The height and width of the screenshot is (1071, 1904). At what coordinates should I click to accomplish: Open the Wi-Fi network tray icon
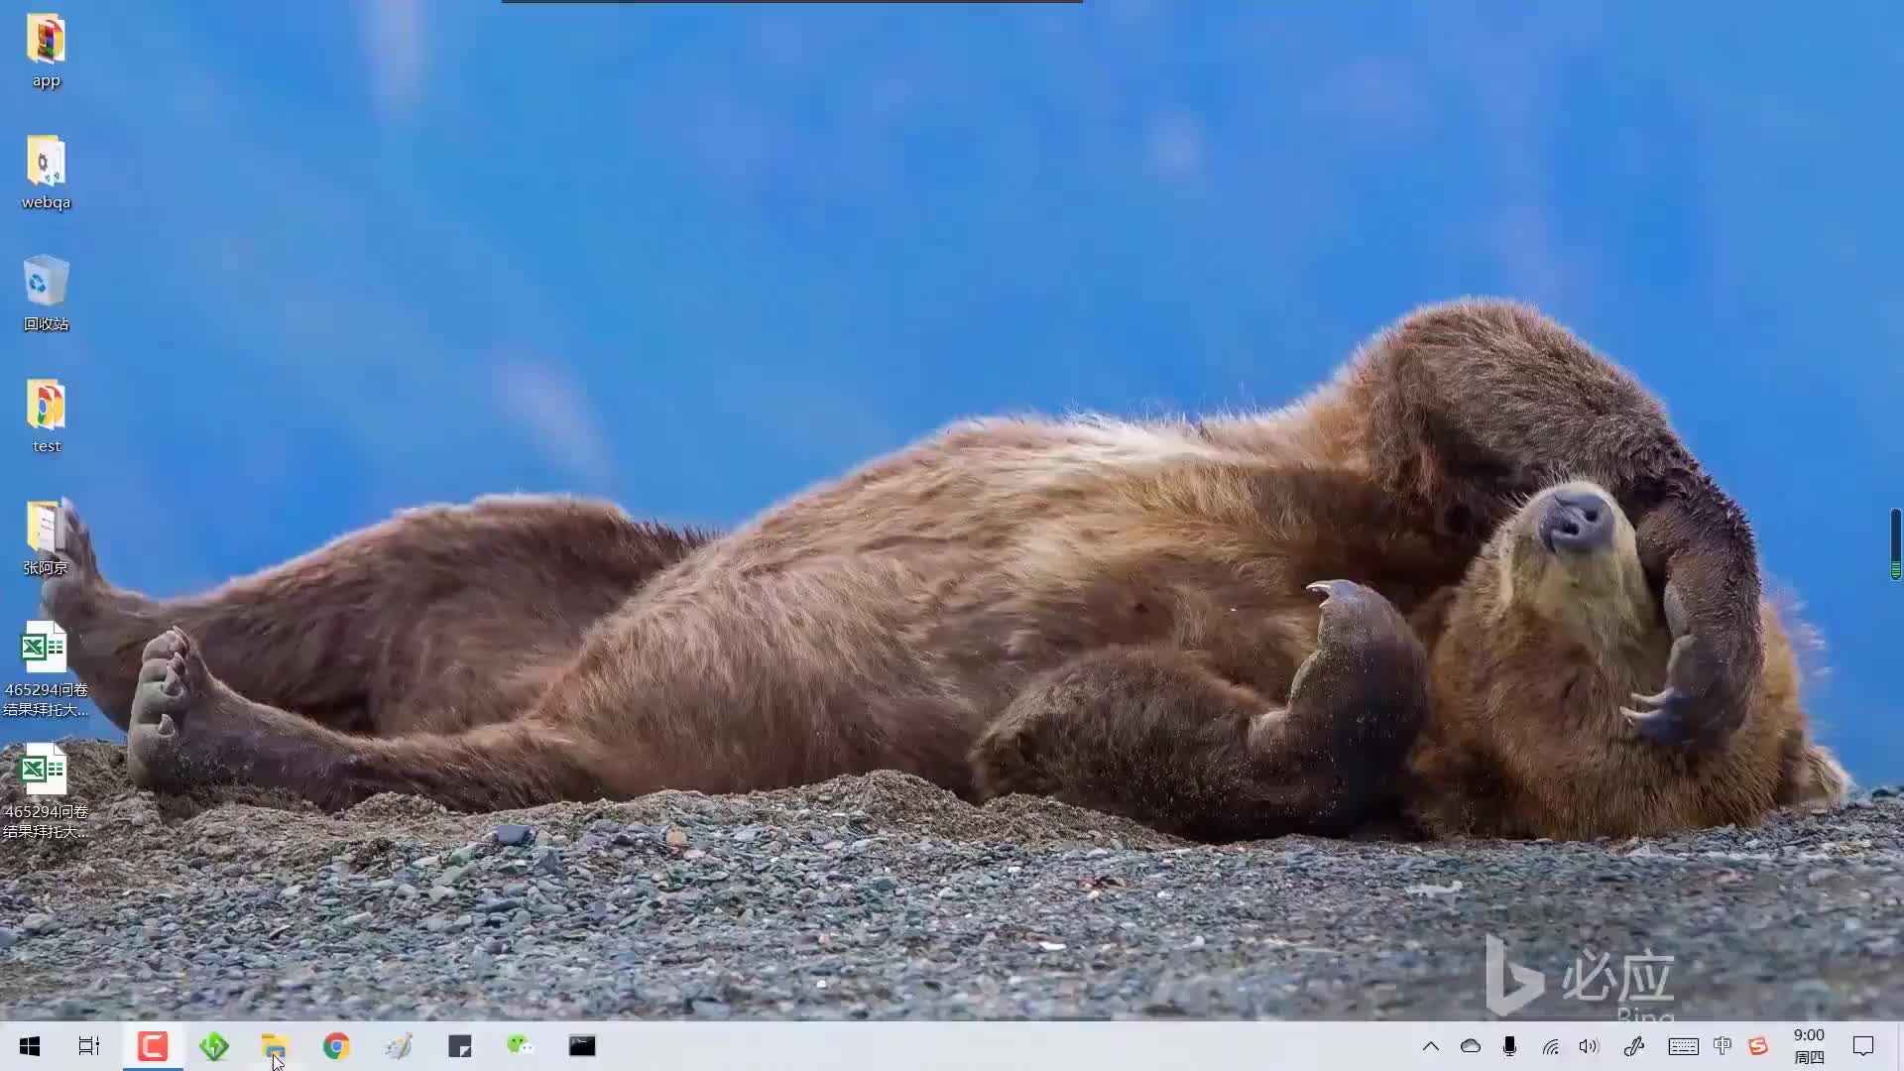coord(1550,1046)
